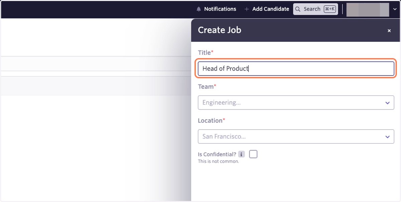Screen dimensions: 401x202
Task: Open Notifications from the top bar
Action: pyautogui.click(x=216, y=9)
